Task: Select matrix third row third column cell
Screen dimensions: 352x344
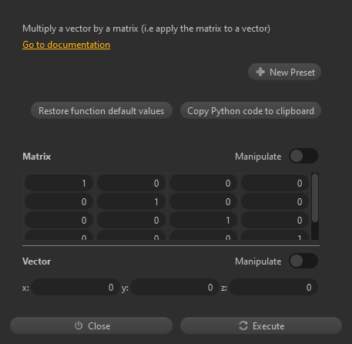Action: coord(203,220)
